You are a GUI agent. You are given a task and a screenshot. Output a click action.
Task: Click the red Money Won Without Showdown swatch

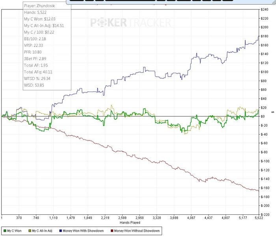112,231
